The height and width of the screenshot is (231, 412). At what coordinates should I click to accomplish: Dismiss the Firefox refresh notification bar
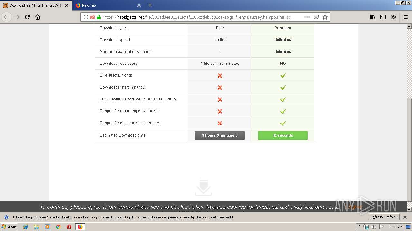405,217
